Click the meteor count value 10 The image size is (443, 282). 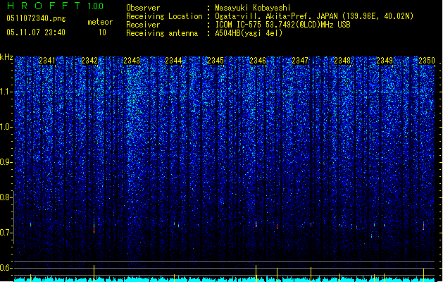click(102, 32)
